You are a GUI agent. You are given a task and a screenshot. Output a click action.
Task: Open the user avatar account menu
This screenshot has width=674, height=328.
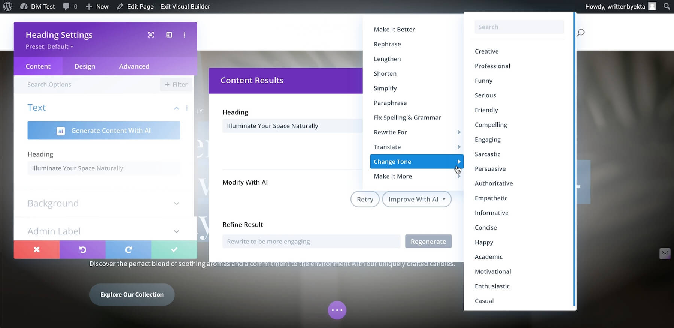pyautogui.click(x=652, y=6)
